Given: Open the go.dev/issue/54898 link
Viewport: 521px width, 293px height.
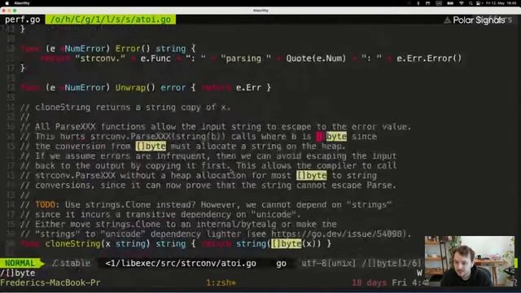Looking at the screenshot, I should click(x=336, y=234).
